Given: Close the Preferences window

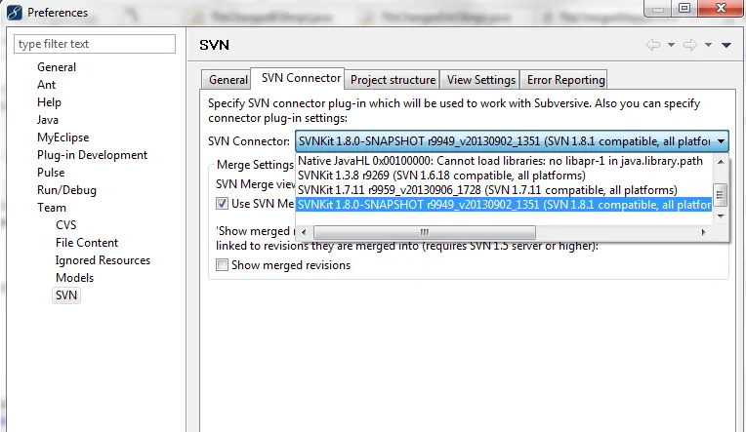Looking at the screenshot, I should pyautogui.click(x=722, y=8).
